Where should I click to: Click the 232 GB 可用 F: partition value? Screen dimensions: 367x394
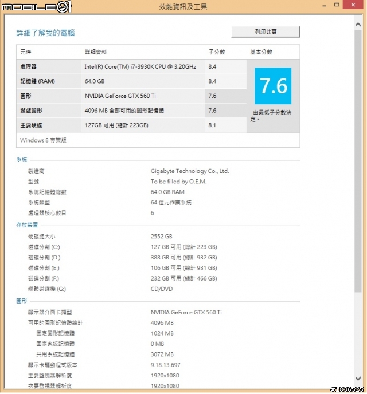184,279
